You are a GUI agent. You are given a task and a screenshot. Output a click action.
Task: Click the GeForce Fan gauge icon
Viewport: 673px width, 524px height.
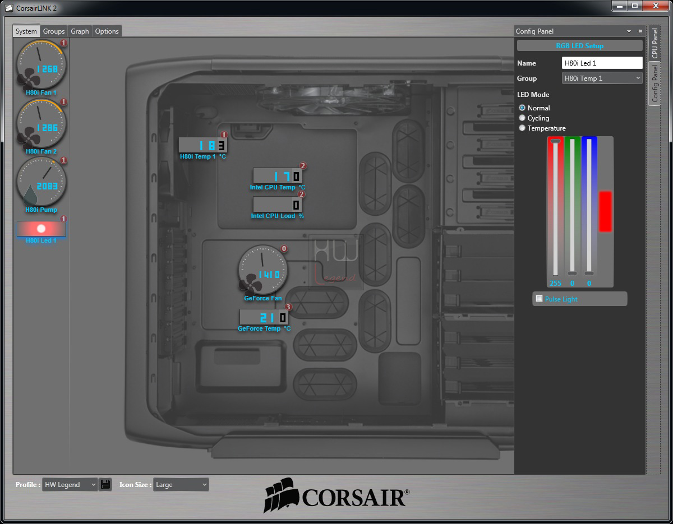click(262, 270)
